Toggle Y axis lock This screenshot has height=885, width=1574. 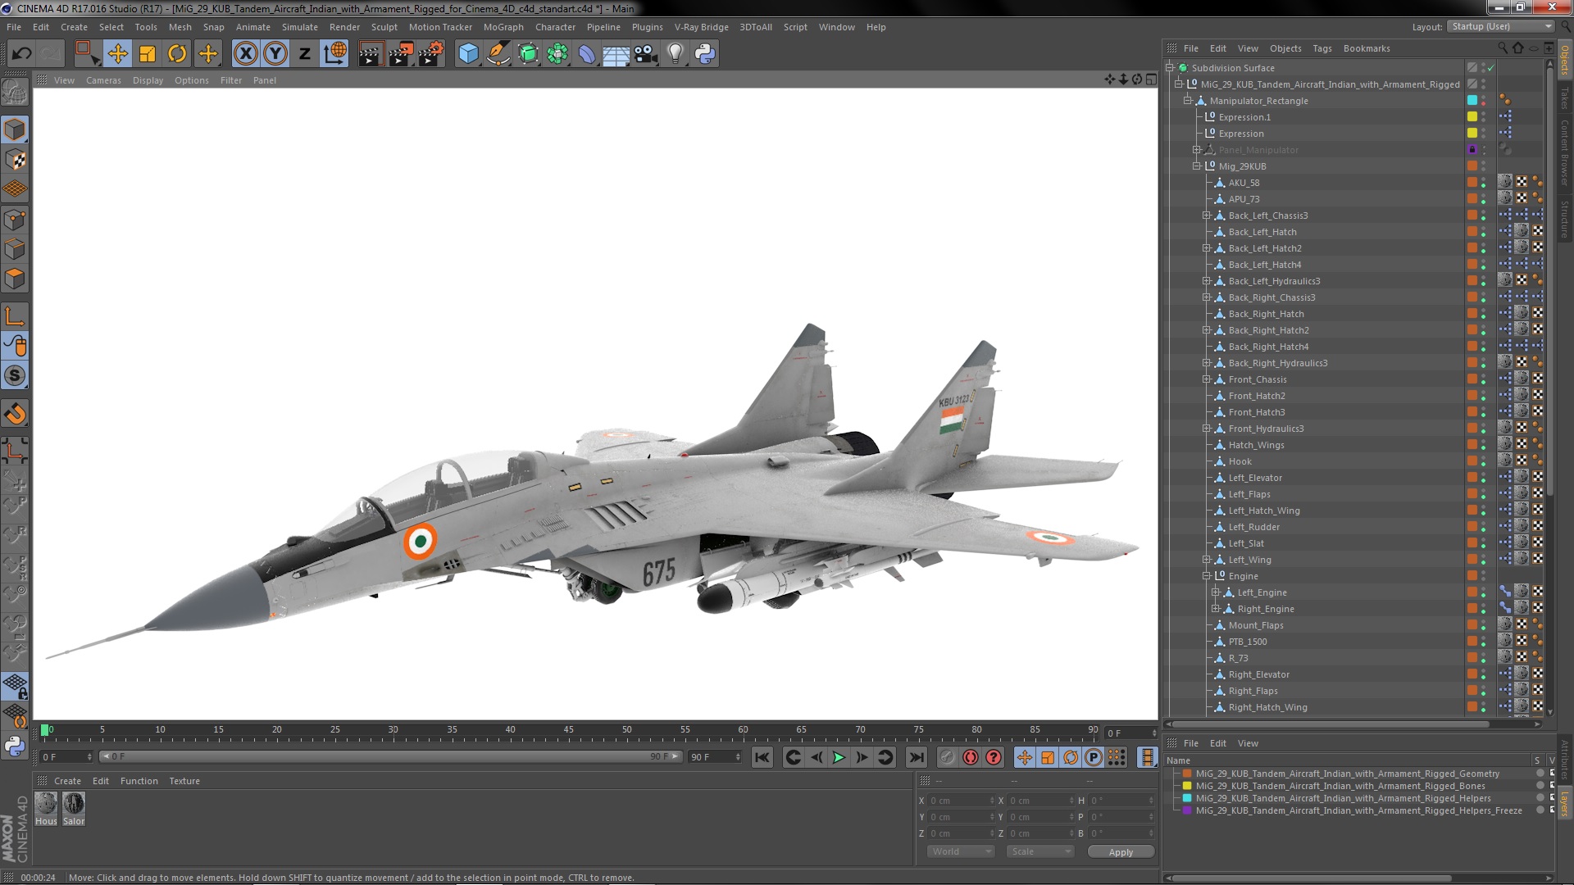click(275, 54)
